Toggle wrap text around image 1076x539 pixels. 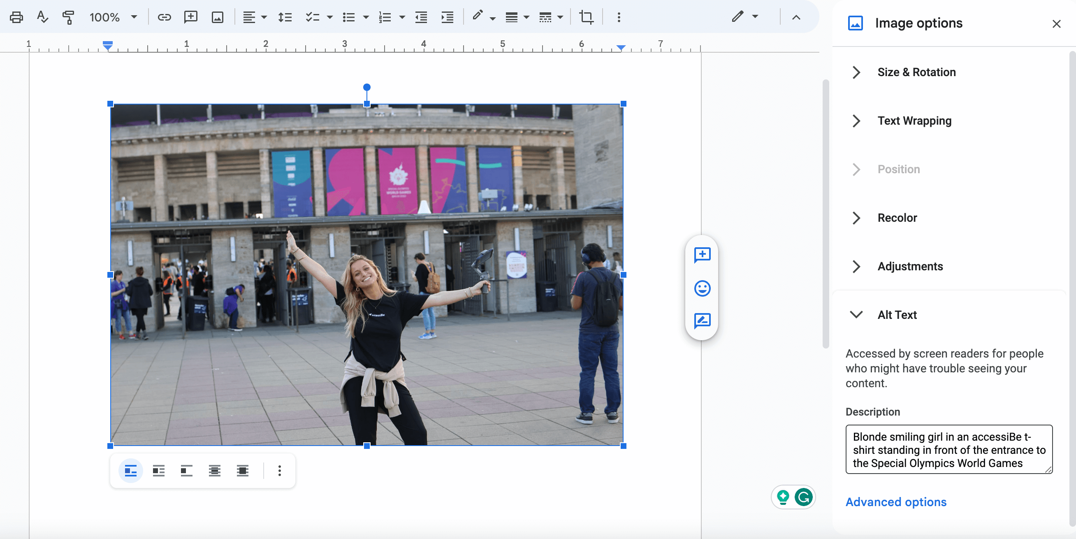158,471
